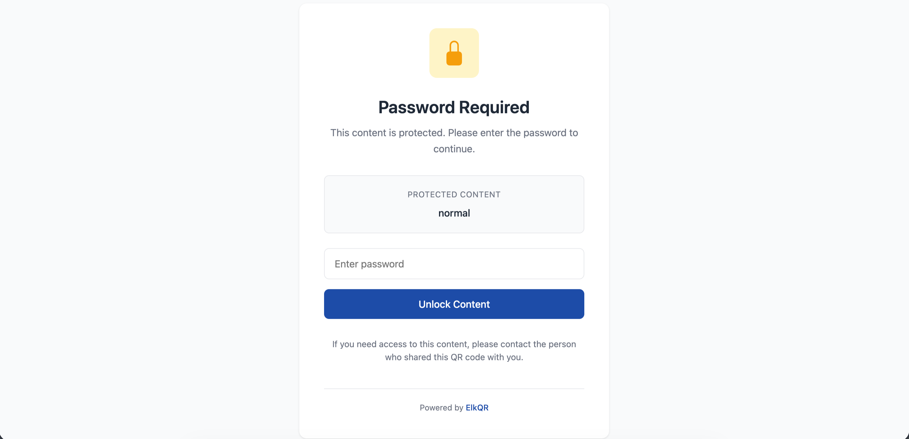Select the PROTECTED CONTENT label
909x439 pixels.
coord(454,194)
